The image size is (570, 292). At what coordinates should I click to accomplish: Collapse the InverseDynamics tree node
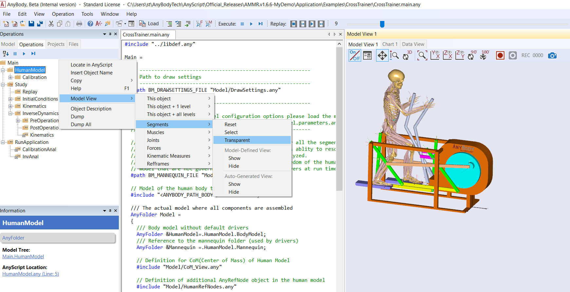coord(10,113)
